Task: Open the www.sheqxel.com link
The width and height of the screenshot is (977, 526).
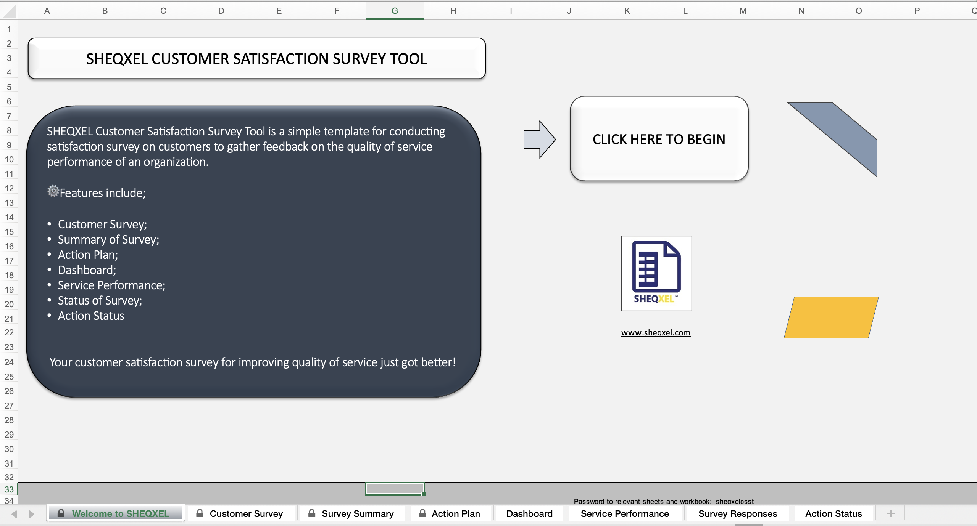Action: 656,332
